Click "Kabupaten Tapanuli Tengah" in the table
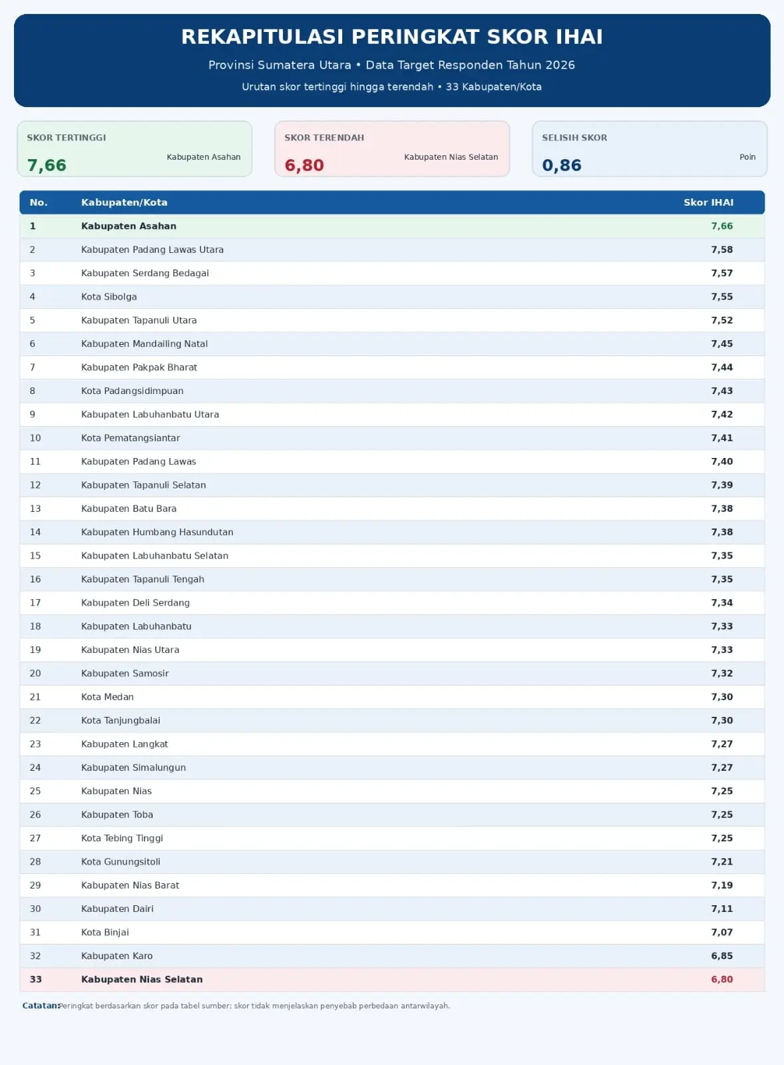Viewport: 784px width, 1065px height. coord(142,579)
